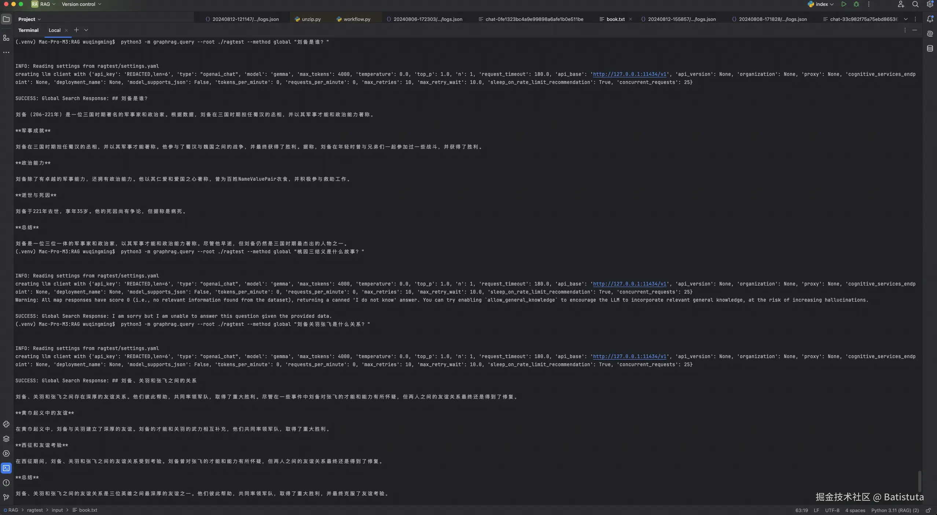
Task: Open the Project tool window folder icon
Action: point(6,19)
